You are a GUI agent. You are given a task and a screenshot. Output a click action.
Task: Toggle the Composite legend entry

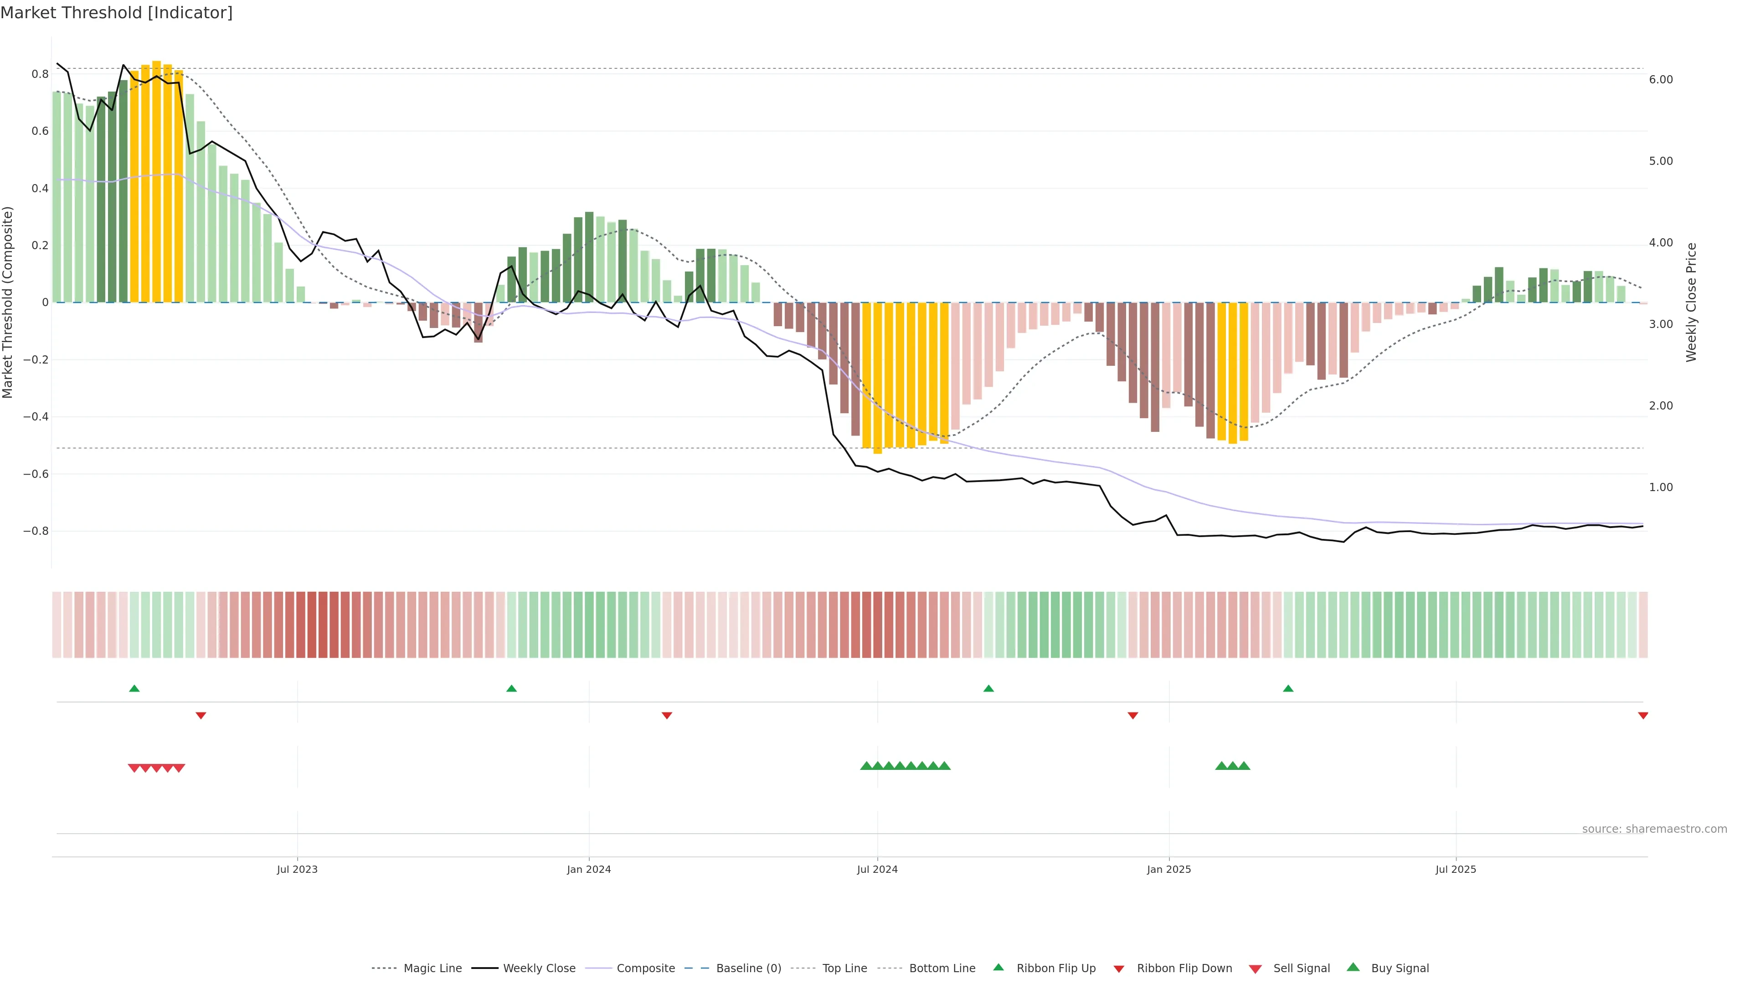(x=645, y=969)
